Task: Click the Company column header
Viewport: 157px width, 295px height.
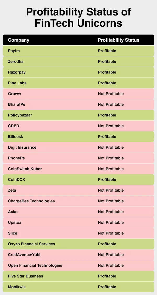Action: click(x=19, y=40)
